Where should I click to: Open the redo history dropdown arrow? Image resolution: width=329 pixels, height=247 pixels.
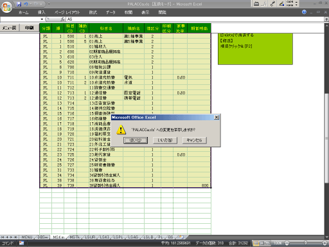click(40, 4)
